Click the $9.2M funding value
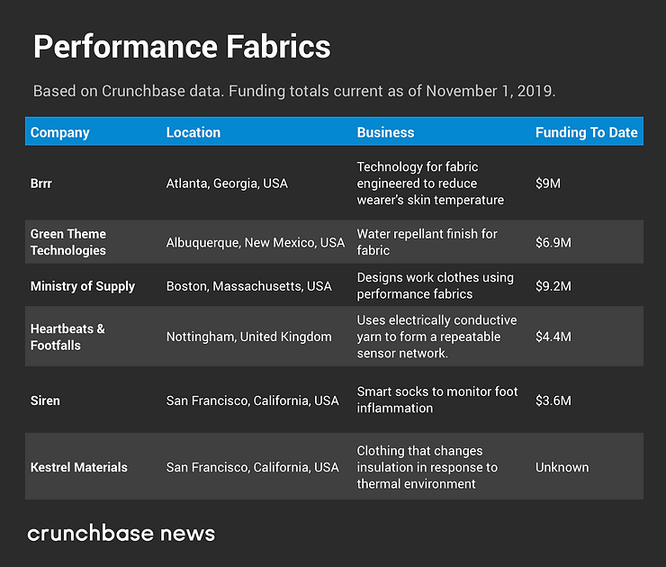Viewport: 666px width, 567px height. point(553,286)
